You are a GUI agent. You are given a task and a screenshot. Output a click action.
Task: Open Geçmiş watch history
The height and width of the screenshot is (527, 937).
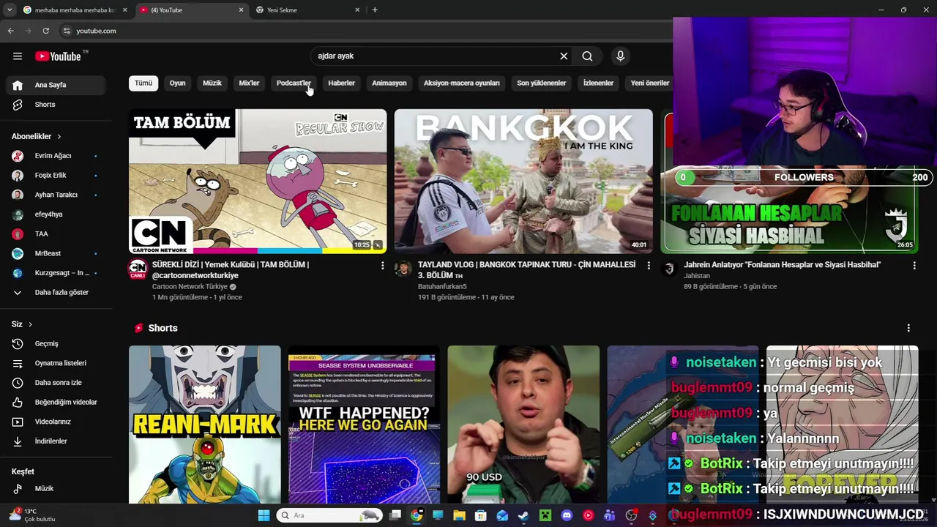click(57, 343)
